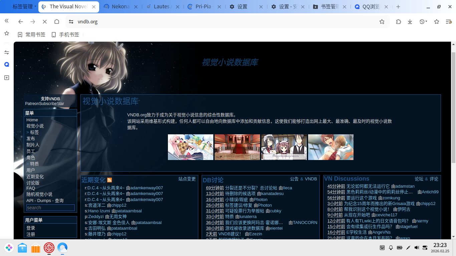Close the Nekona tab
The width and height of the screenshot is (456, 256).
pos(137,7)
